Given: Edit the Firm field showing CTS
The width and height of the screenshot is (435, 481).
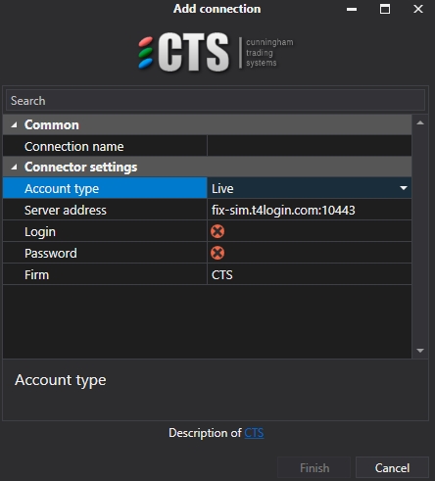Looking at the screenshot, I should 310,274.
